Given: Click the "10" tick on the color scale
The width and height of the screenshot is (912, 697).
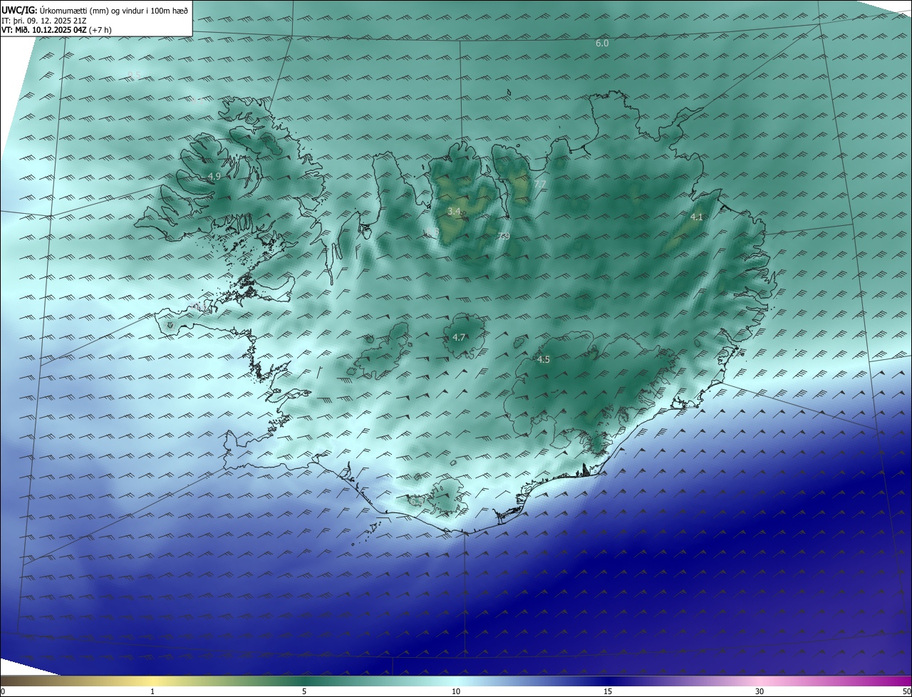Looking at the screenshot, I should click(456, 691).
